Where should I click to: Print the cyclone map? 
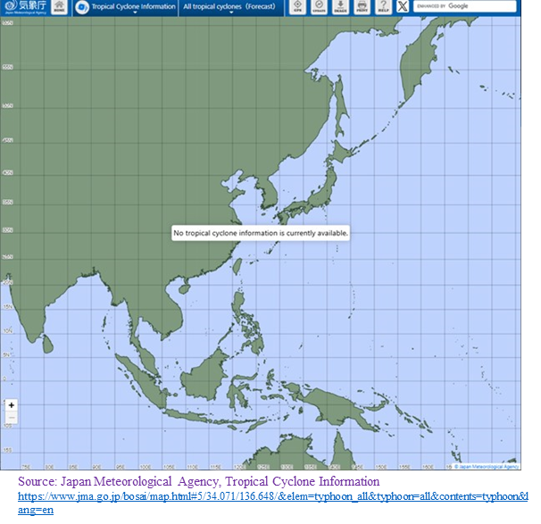(361, 7)
